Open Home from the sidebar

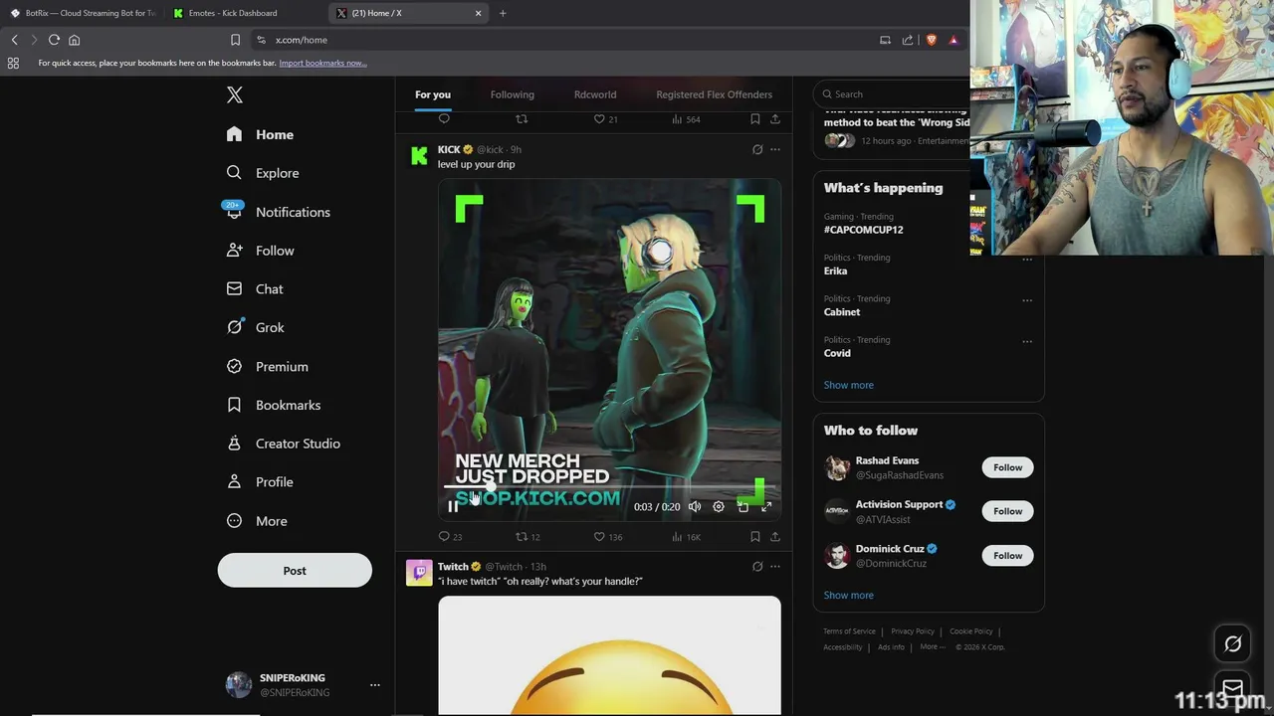point(260,134)
